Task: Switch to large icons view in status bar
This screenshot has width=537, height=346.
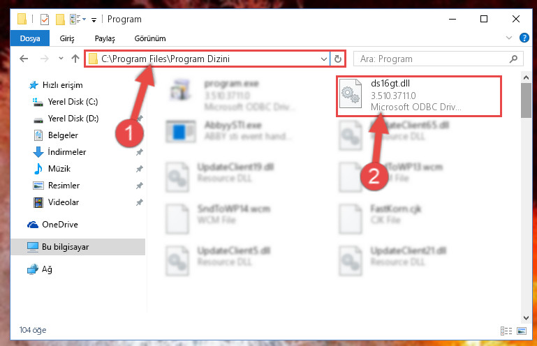Action: 522,331
